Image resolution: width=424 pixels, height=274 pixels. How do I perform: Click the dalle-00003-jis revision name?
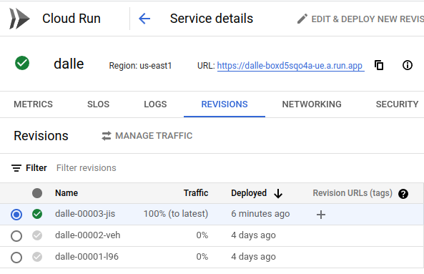[x=85, y=214]
